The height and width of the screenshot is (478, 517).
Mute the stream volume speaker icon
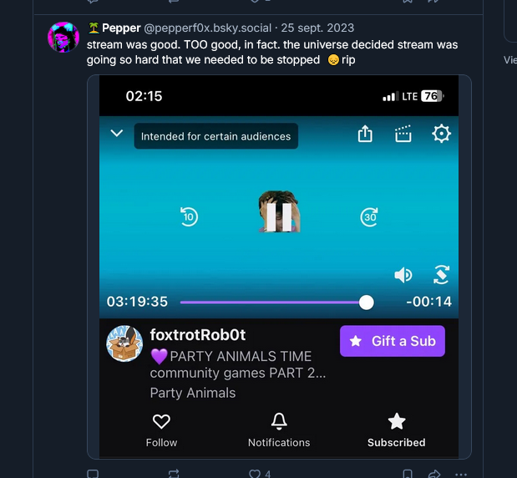(403, 275)
